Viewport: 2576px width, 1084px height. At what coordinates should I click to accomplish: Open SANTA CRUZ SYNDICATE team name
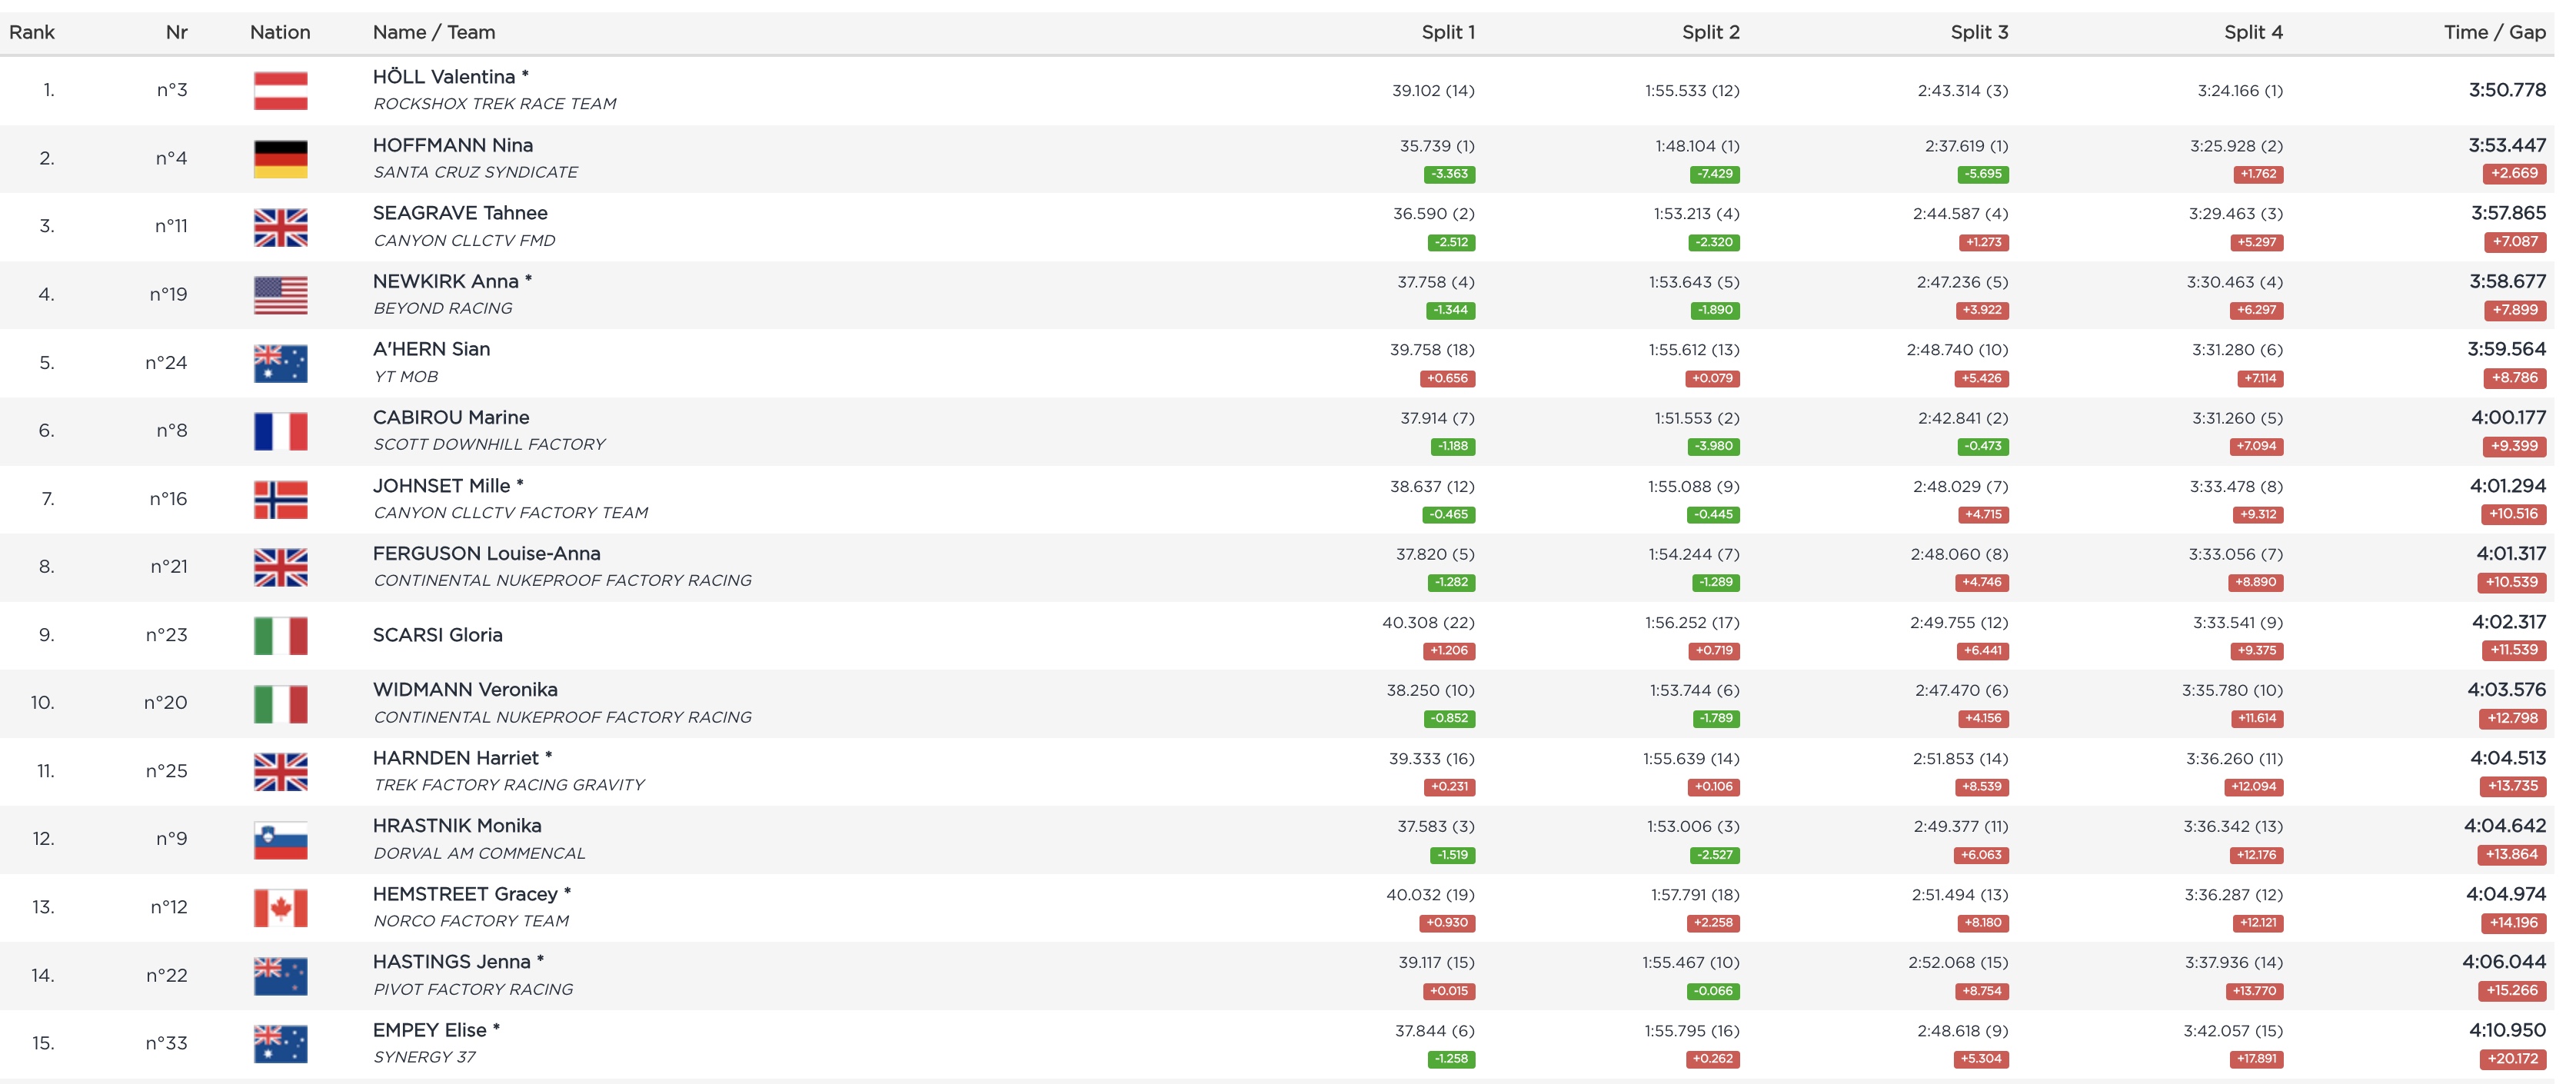click(475, 172)
